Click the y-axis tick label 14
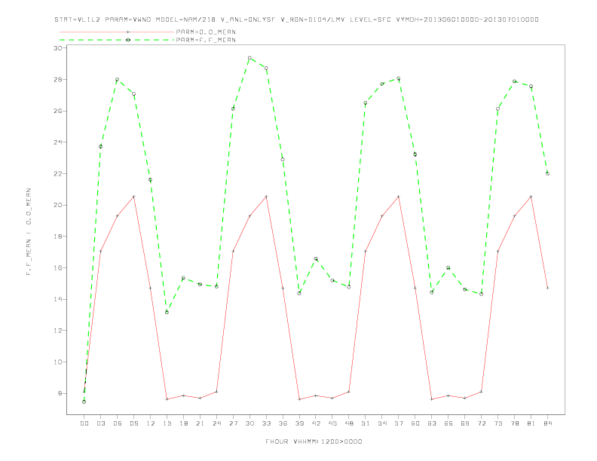This screenshot has width=597, height=461. click(x=58, y=299)
